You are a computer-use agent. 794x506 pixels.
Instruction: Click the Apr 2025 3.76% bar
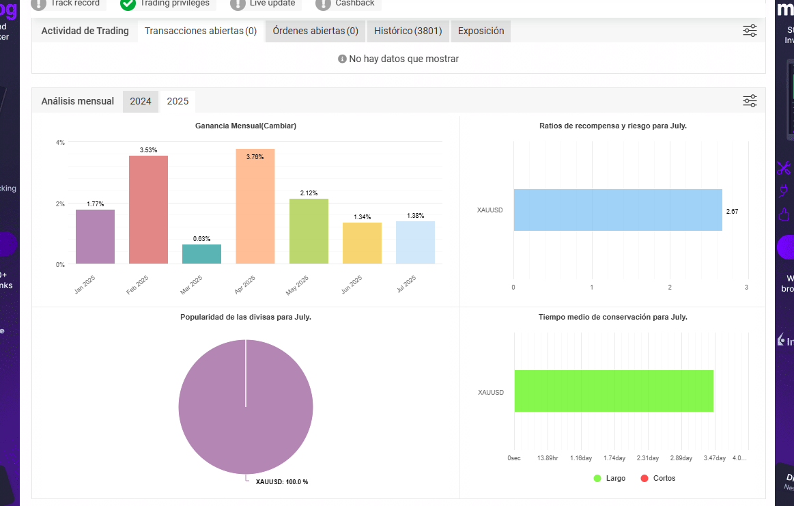pos(255,206)
